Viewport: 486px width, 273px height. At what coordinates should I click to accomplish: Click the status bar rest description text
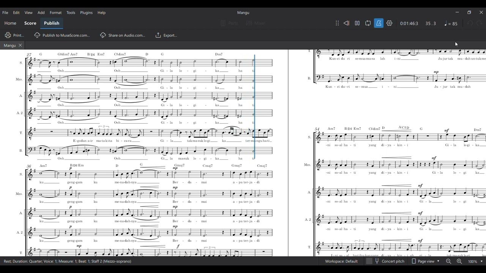tap(68, 261)
